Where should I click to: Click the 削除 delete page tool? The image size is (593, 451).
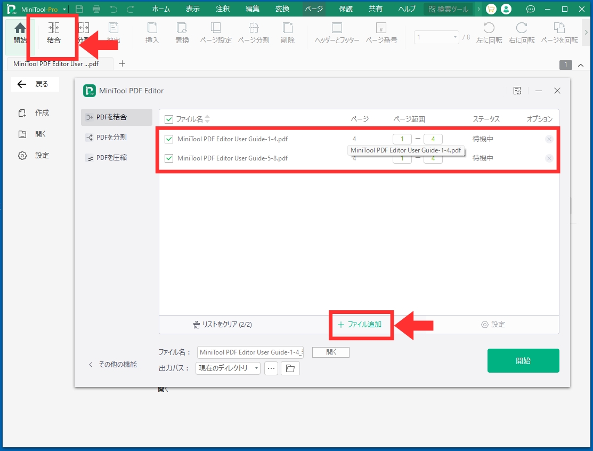[x=287, y=33]
